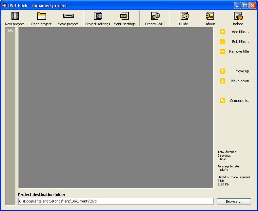Click the Add title... label
Image resolution: width=258 pixels, height=211 pixels.
pos(240,32)
